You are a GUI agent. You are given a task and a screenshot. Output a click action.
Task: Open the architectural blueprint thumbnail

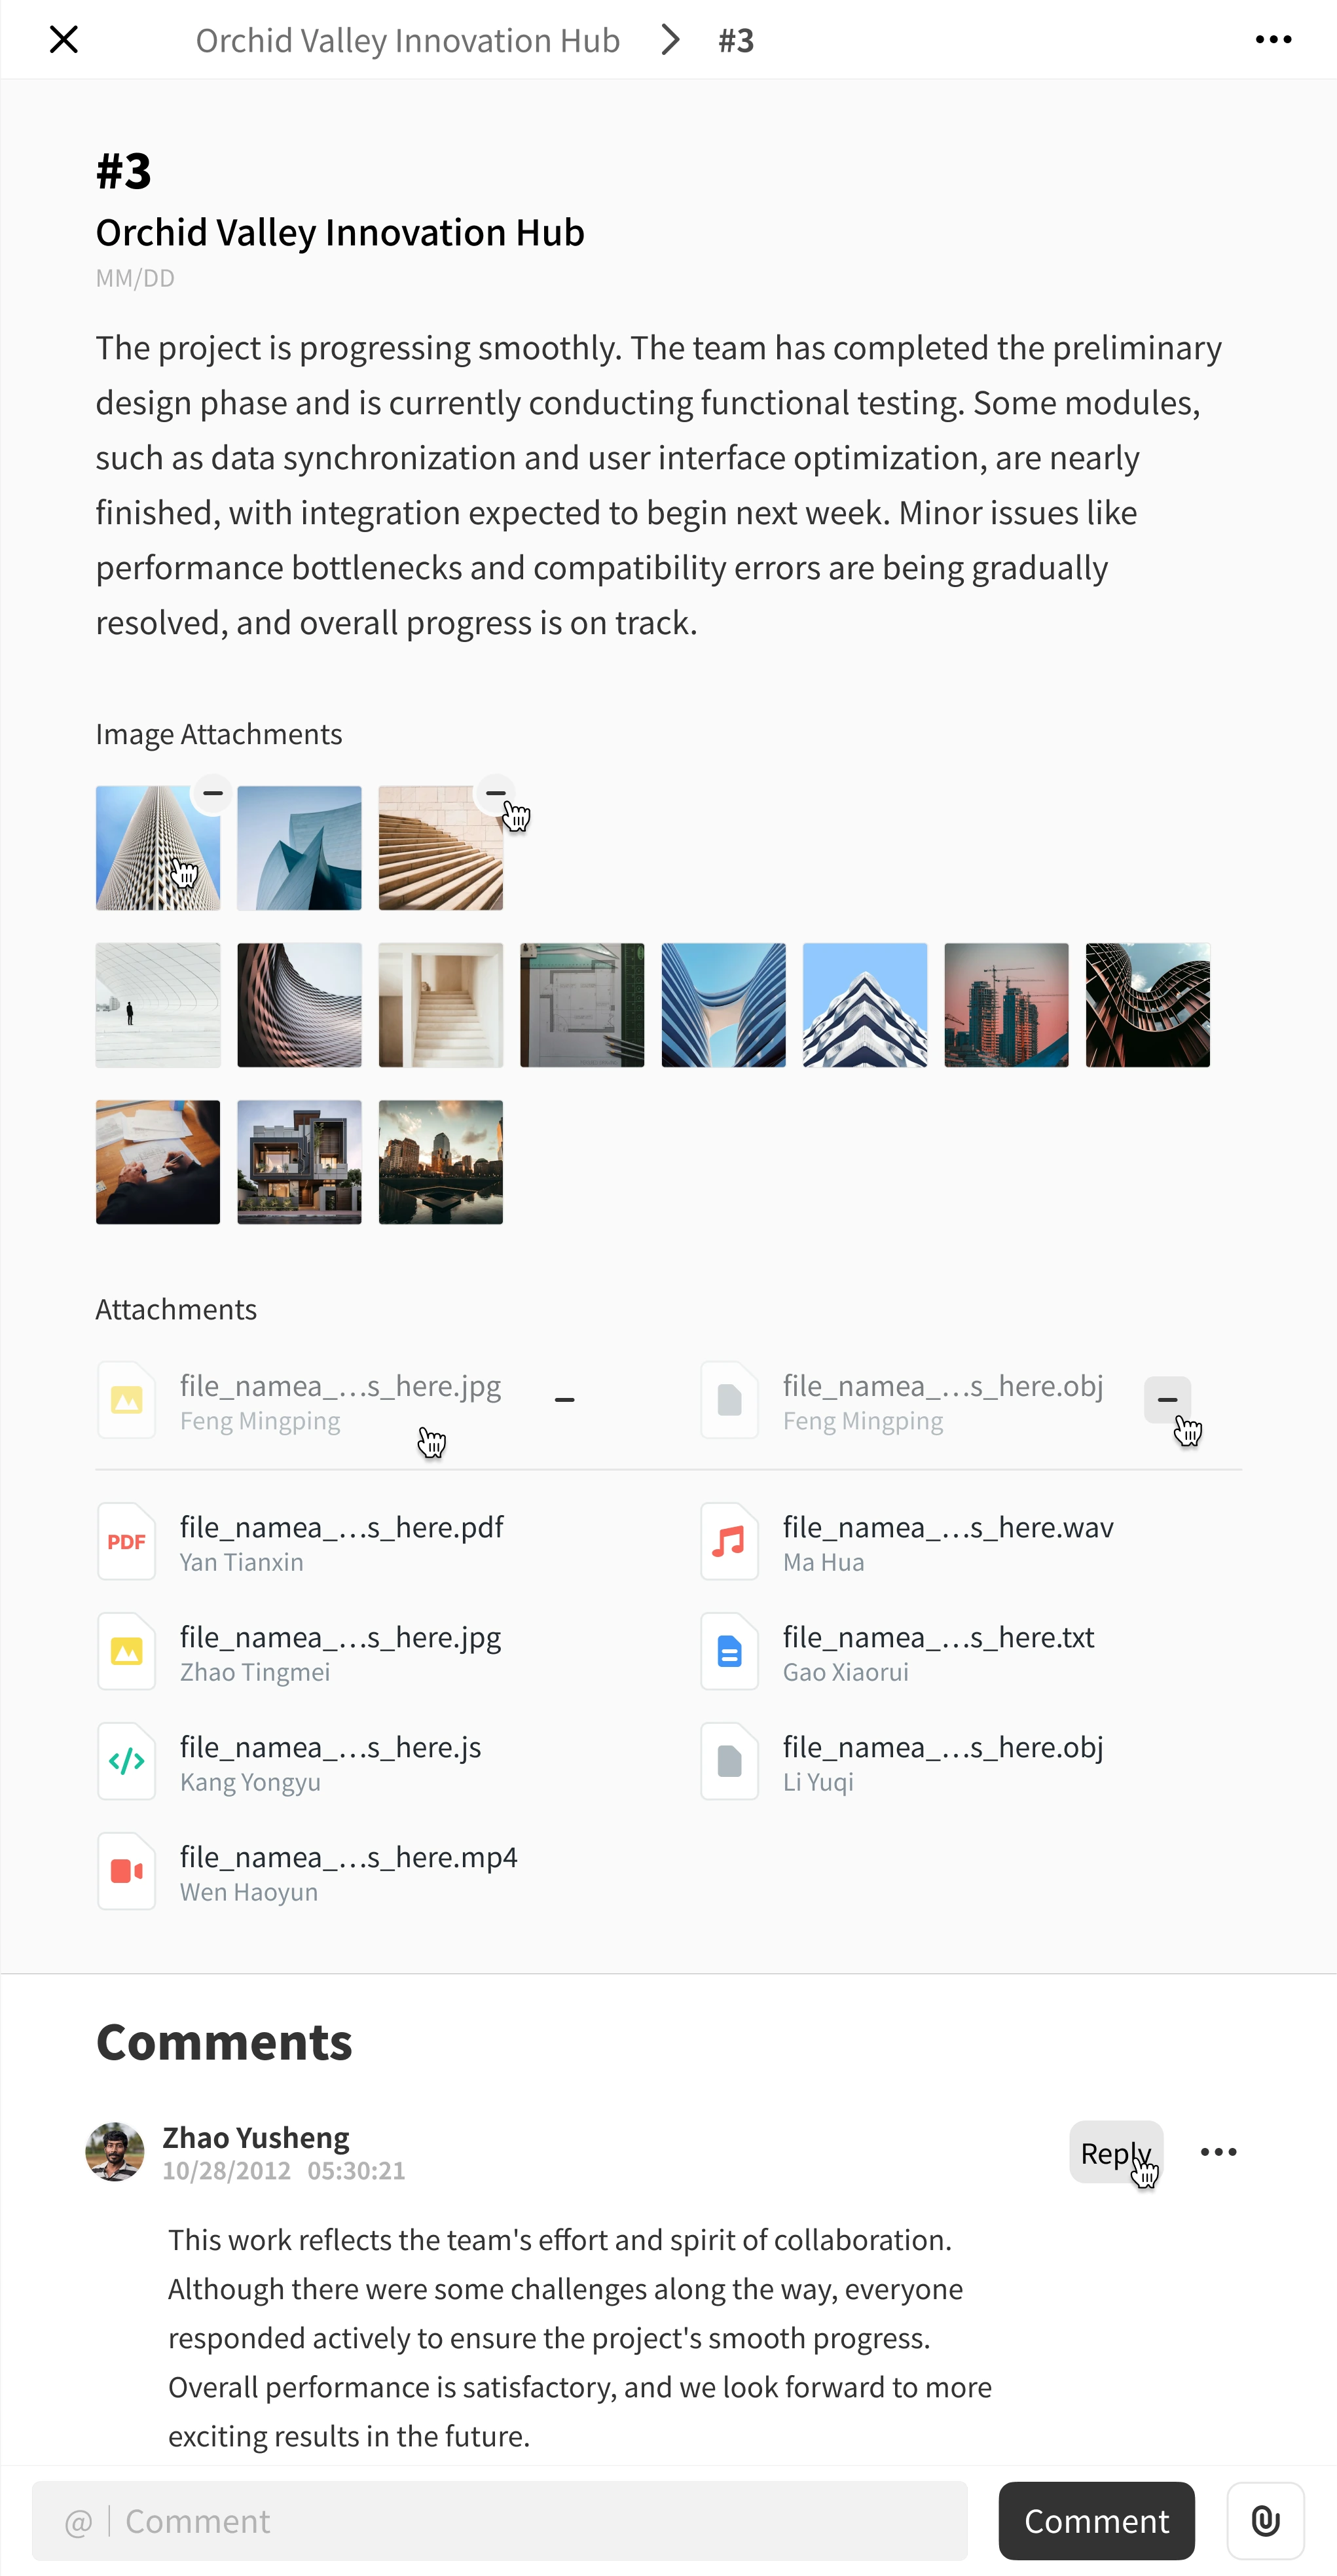pos(583,1005)
